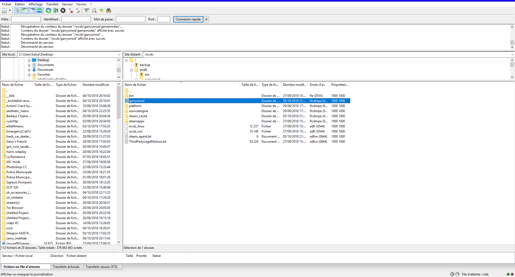Click the auto transfer type gear status icon
The image size is (515, 277).
point(452,274)
